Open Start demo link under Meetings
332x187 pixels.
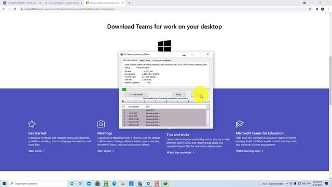pos(106,151)
